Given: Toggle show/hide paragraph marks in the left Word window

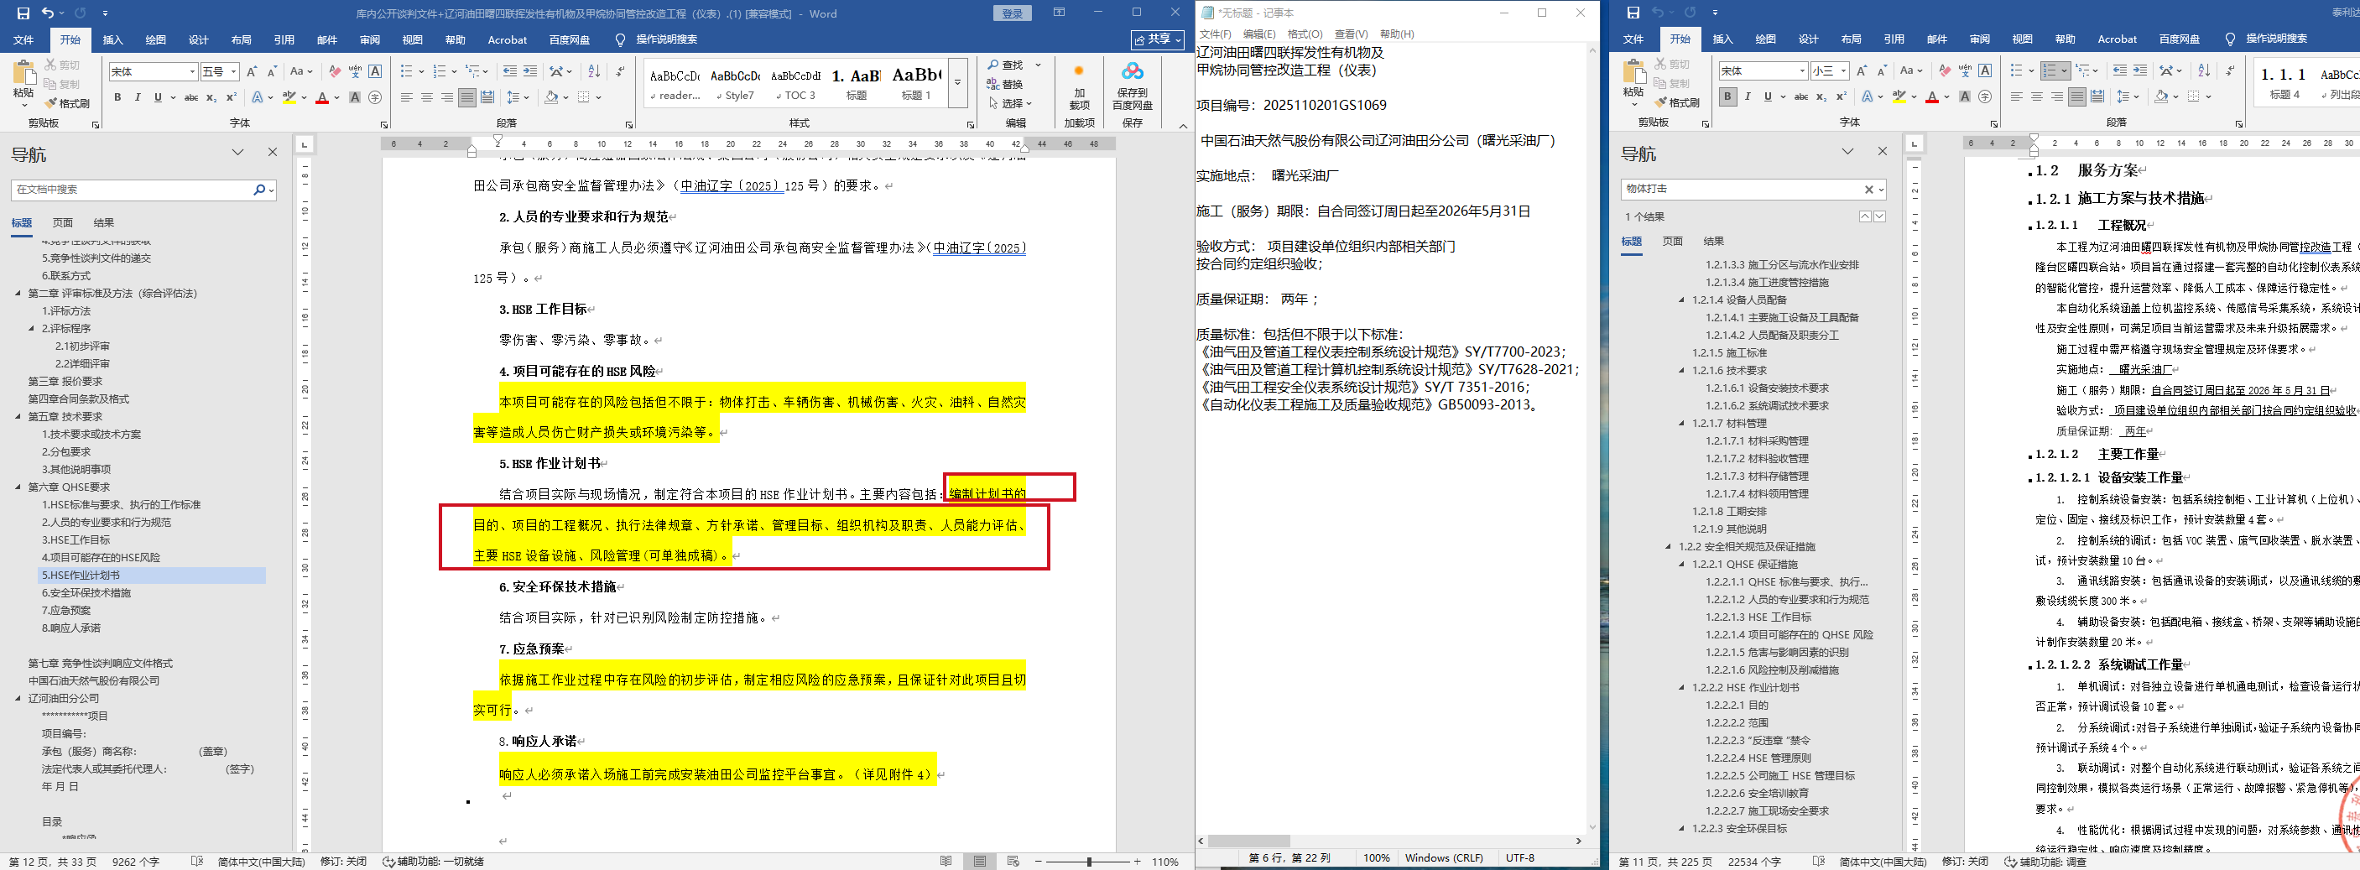Looking at the screenshot, I should point(621,71).
